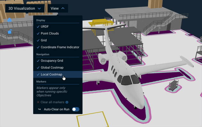Click the blue unlocked padlock icon

coord(10,31)
